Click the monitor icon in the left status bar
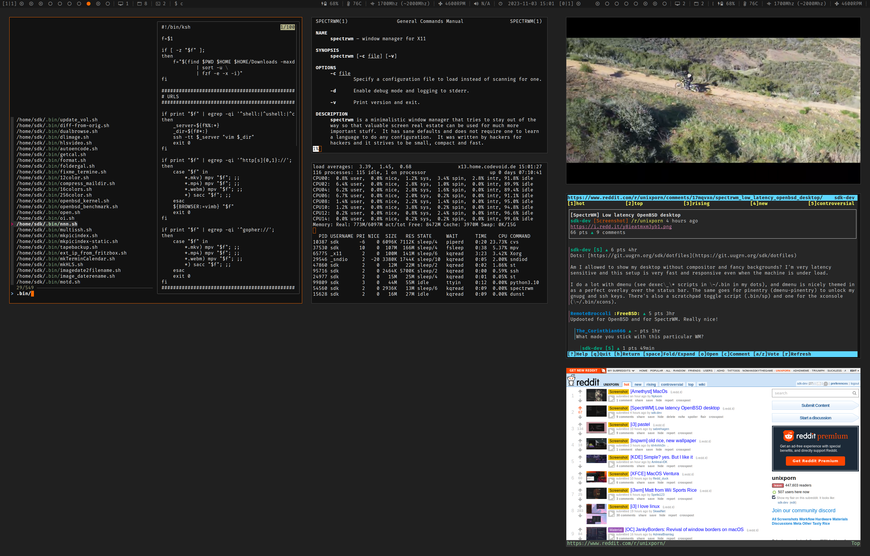The width and height of the screenshot is (870, 556). 120,4
